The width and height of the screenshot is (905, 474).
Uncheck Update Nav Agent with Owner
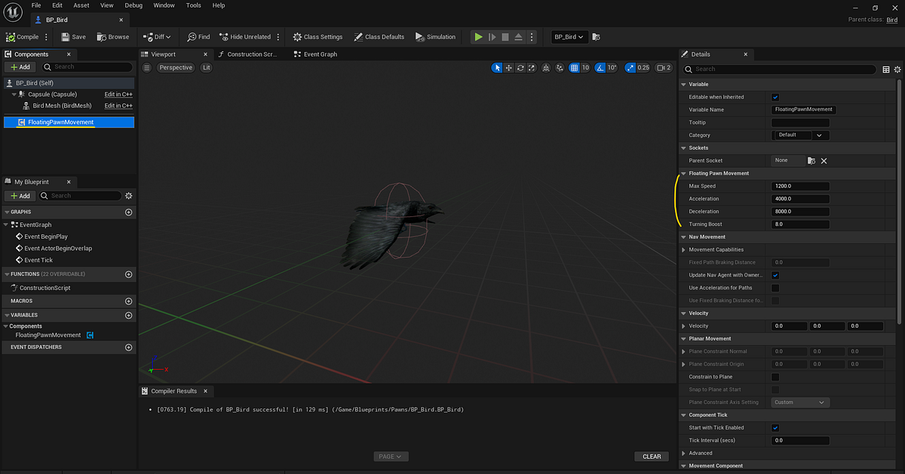[775, 275]
